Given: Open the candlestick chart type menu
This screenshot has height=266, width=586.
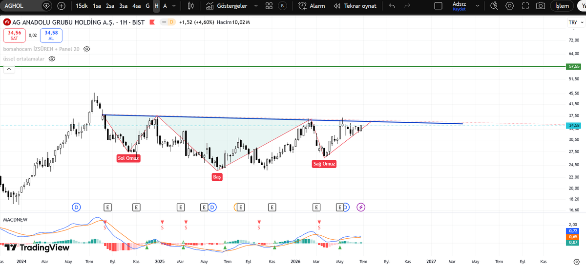Looking at the screenshot, I should pos(191,6).
